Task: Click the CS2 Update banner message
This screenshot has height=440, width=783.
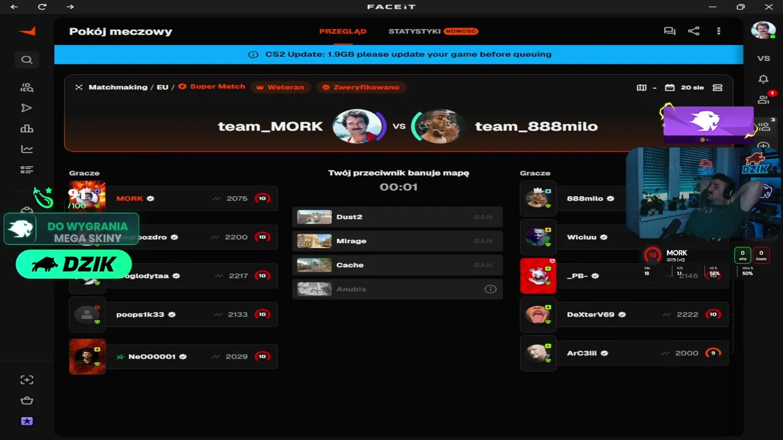Action: pos(409,54)
